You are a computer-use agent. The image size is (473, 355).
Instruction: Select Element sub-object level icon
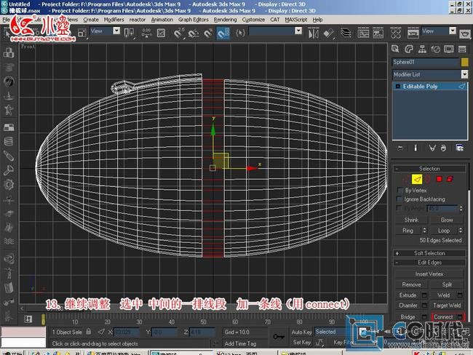click(x=450, y=179)
